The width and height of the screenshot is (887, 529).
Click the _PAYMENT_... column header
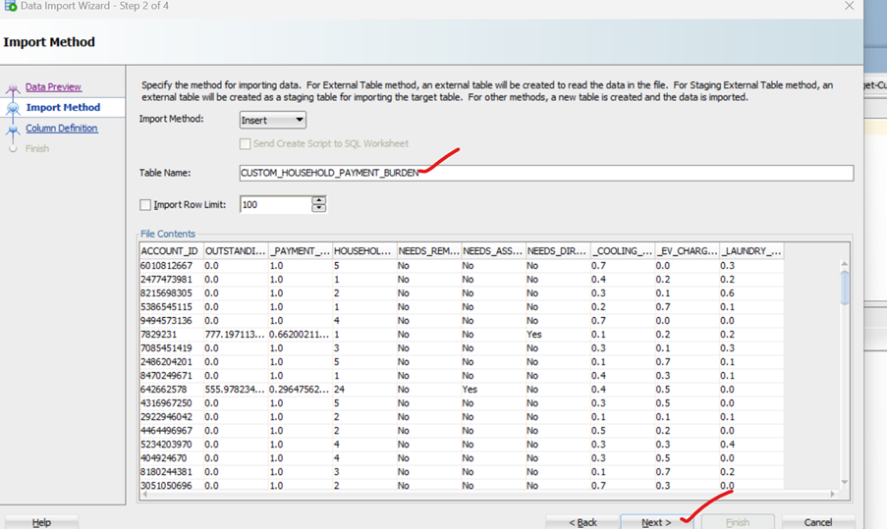click(x=300, y=251)
